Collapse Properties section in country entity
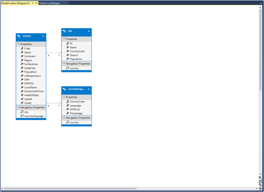This screenshot has height=192, width=264. 18,44
